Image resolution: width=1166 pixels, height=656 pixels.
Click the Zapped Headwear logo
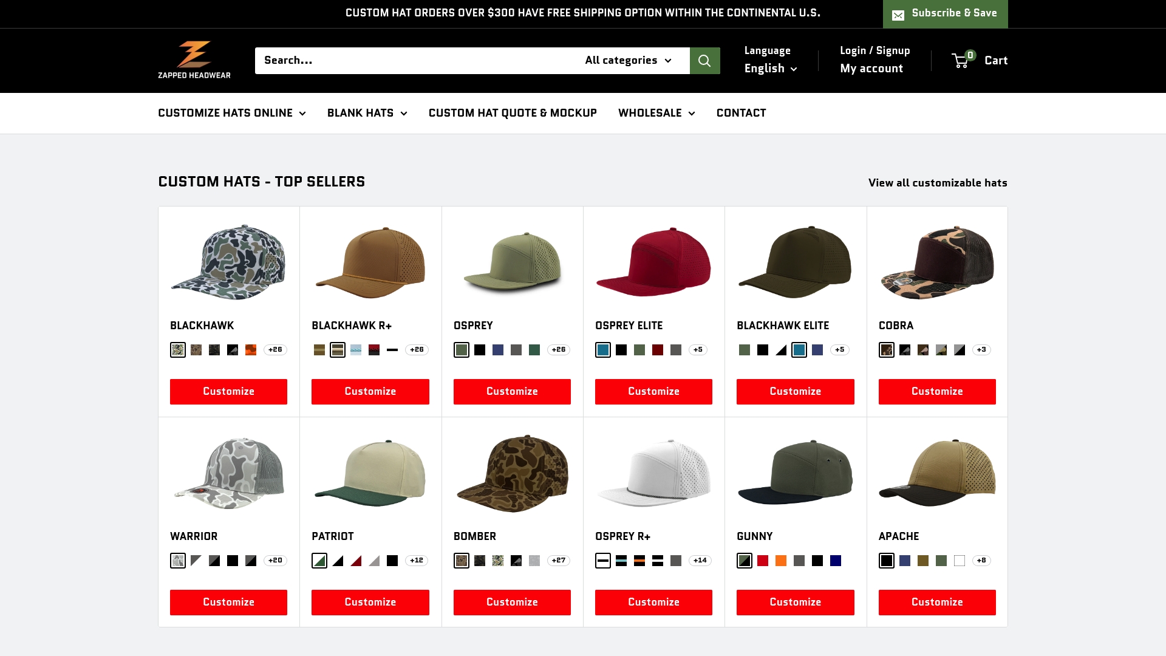pyautogui.click(x=194, y=60)
